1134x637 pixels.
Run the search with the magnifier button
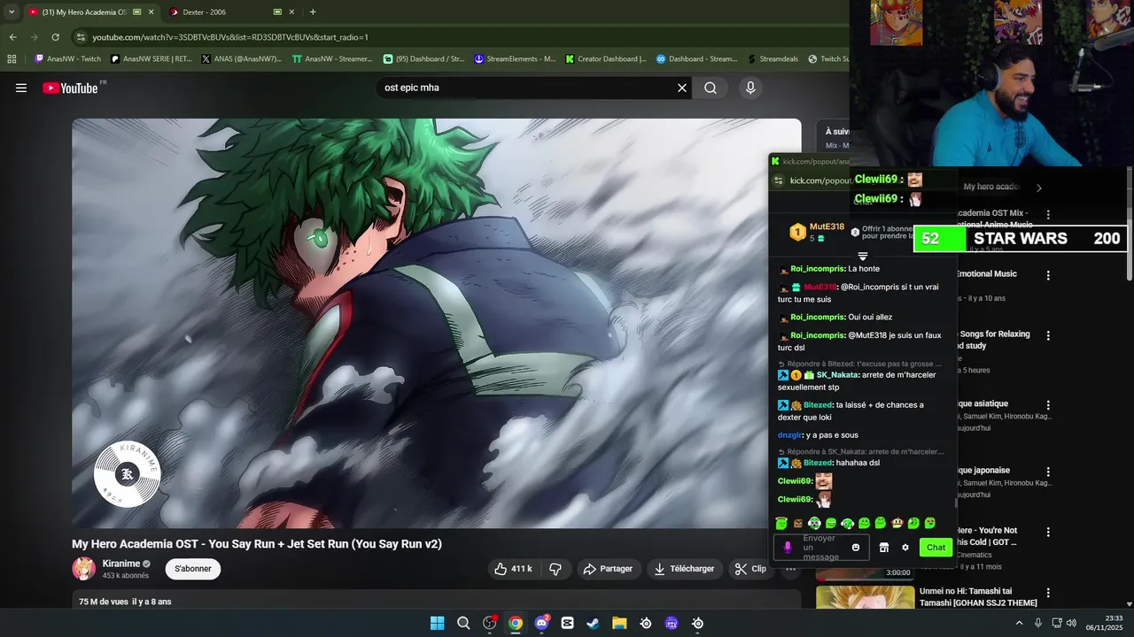[711, 88]
